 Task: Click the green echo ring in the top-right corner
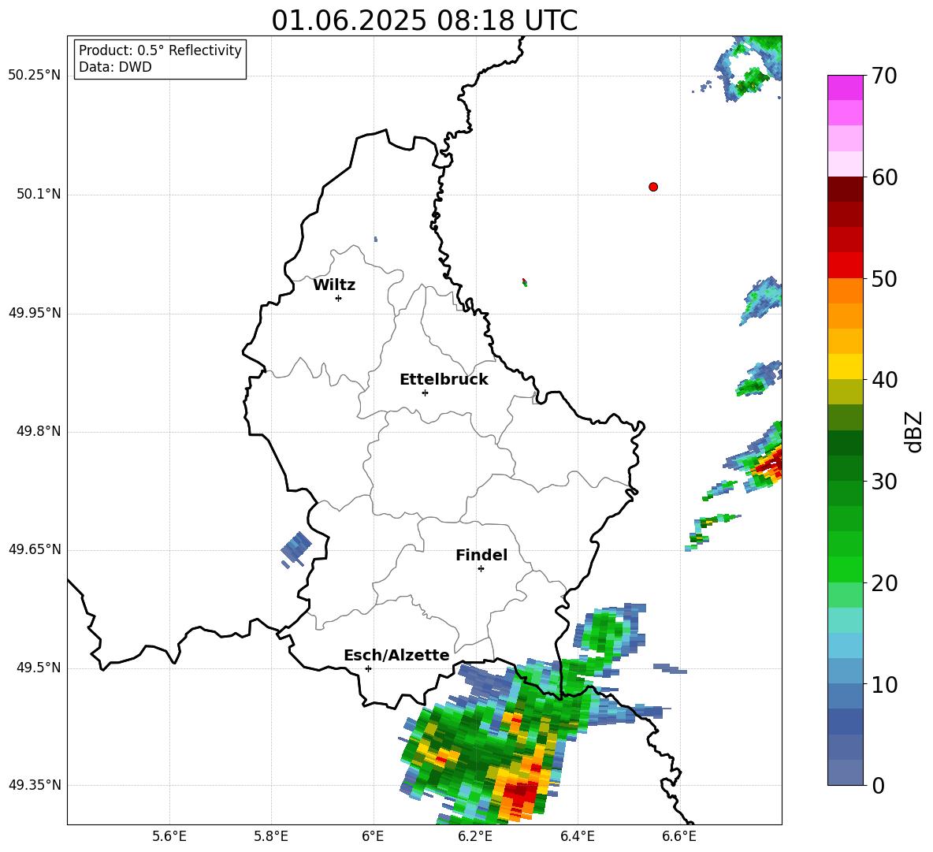[751, 69]
